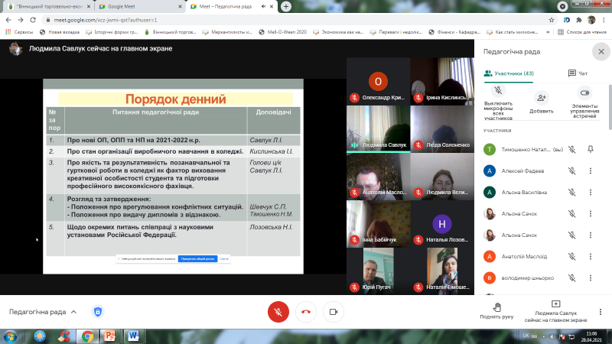Screen dimensions: 612x344
Task: Open PowerPoint in taskbar
Action: tap(110, 336)
